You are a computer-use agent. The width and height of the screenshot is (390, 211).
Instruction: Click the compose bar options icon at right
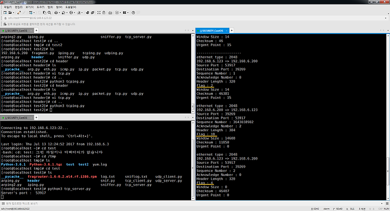pyautogui.click(x=387, y=203)
